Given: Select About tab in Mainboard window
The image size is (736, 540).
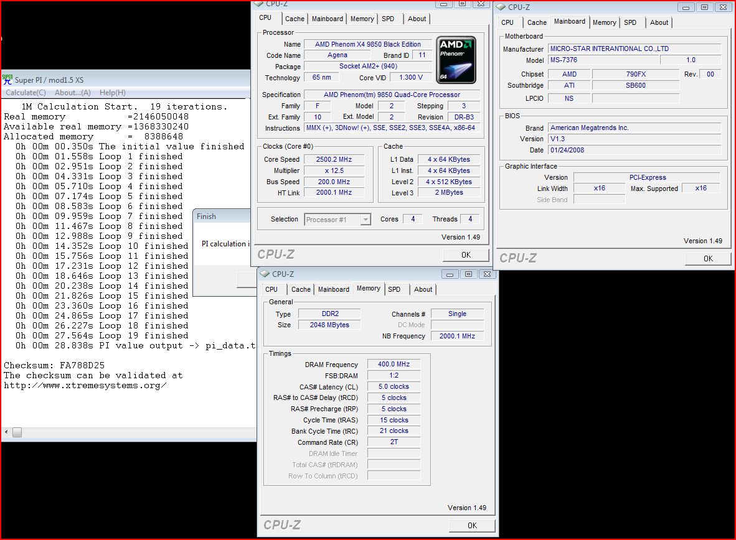Looking at the screenshot, I should [x=659, y=22].
